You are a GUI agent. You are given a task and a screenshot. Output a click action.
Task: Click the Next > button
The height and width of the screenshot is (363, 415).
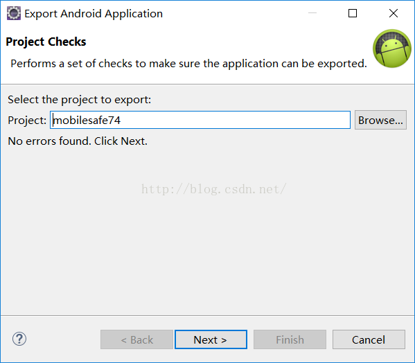pyautogui.click(x=211, y=339)
